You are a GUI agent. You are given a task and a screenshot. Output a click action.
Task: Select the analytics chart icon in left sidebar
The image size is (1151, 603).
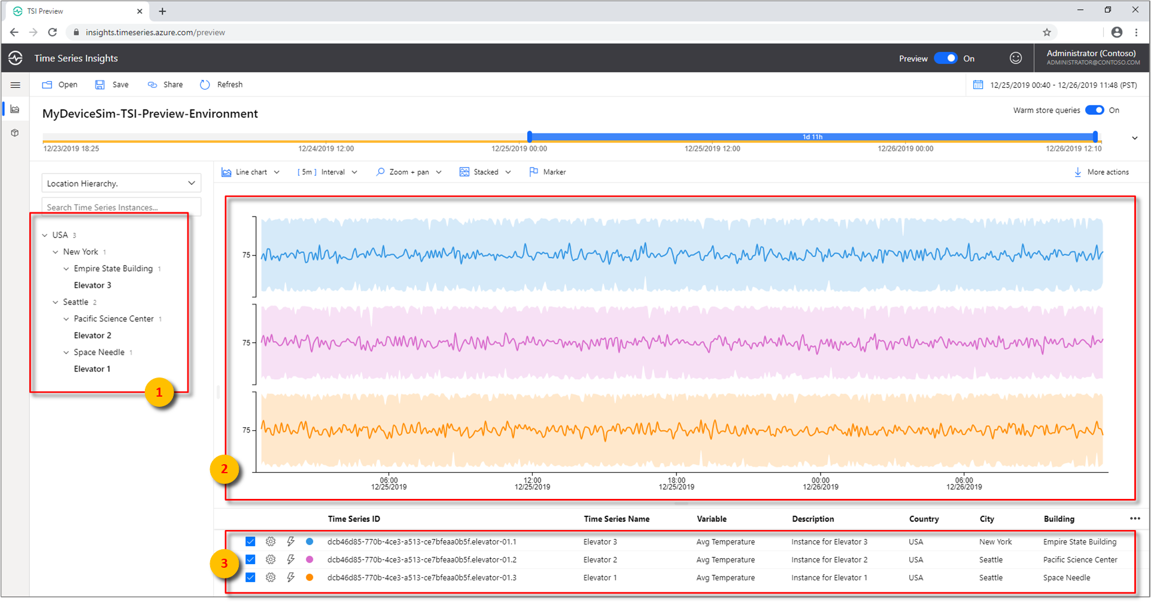[x=15, y=109]
